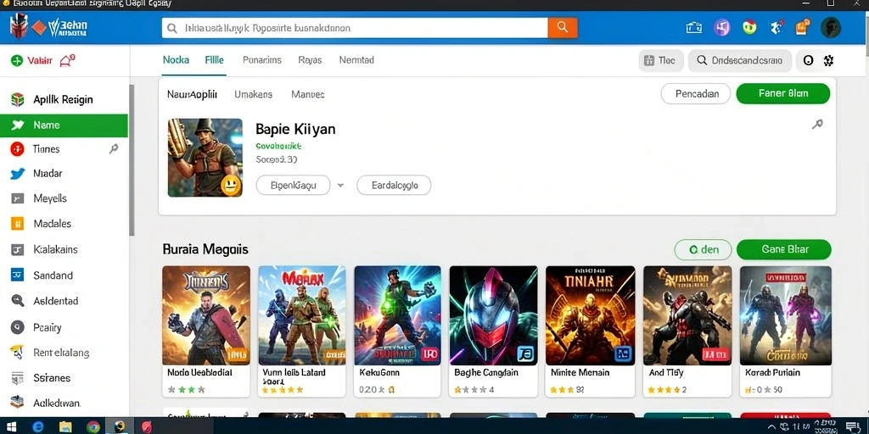Click the store logo at top left
The image size is (869, 434).
coord(48,28)
